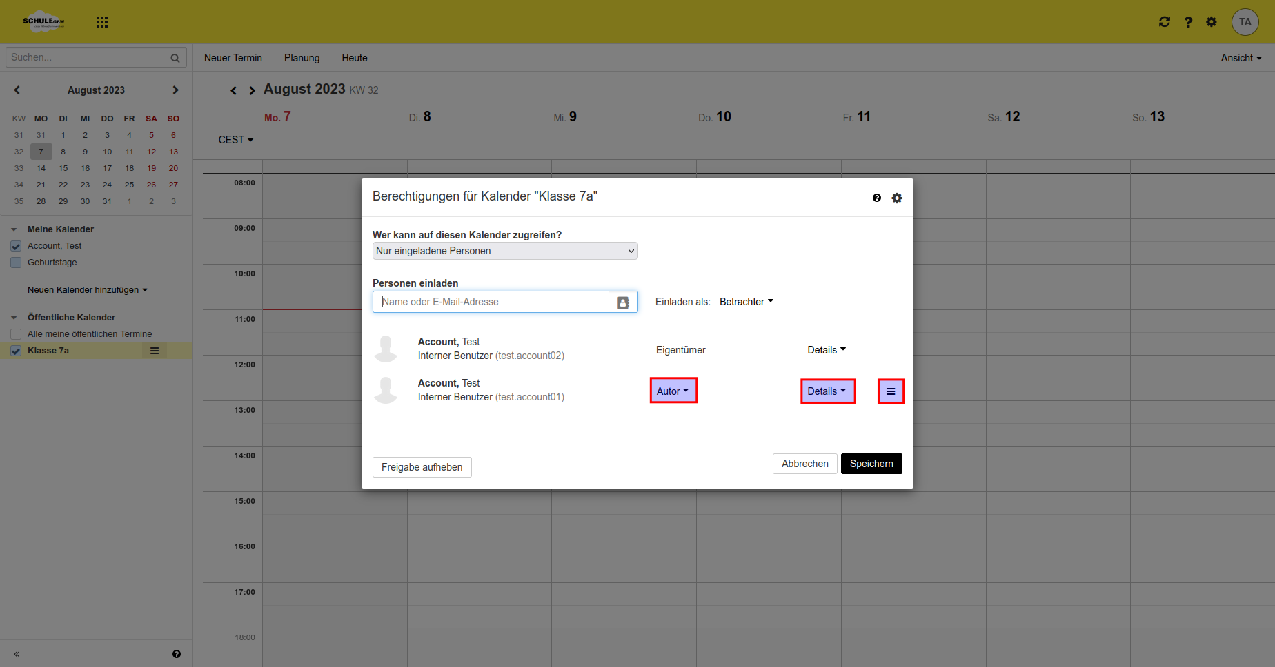Open the help icon in the top bar
Image resolution: width=1275 pixels, height=667 pixels.
pos(1188,21)
